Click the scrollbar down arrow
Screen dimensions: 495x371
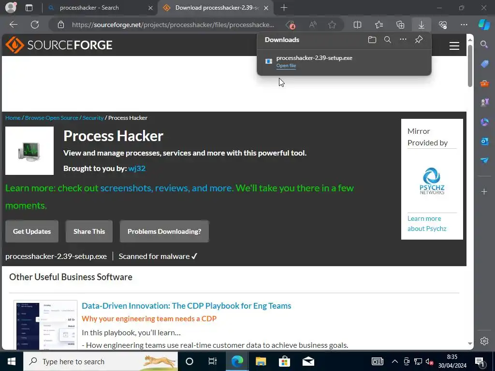click(x=470, y=343)
